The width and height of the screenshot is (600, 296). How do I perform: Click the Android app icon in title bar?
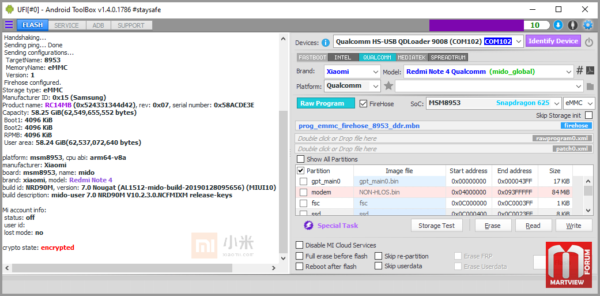pyautogui.click(x=9, y=10)
